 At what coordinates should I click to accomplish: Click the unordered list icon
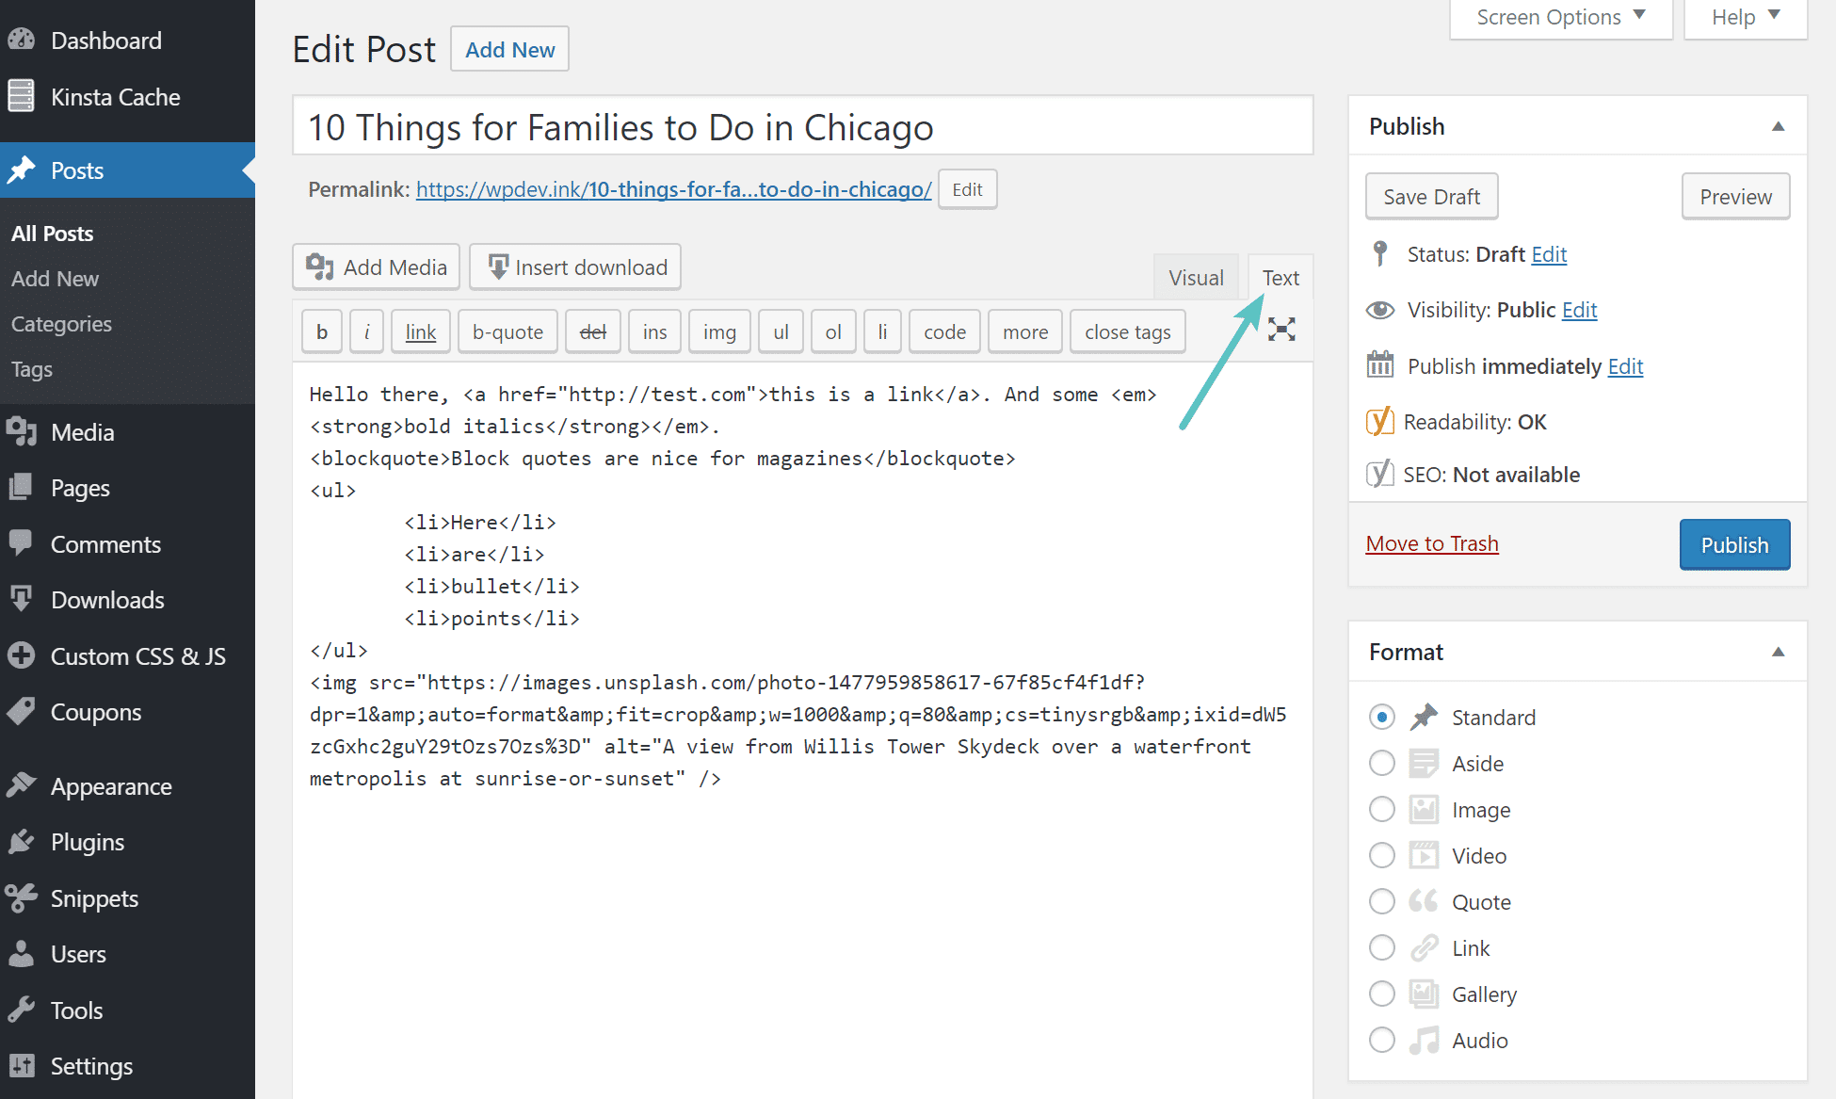tap(780, 331)
